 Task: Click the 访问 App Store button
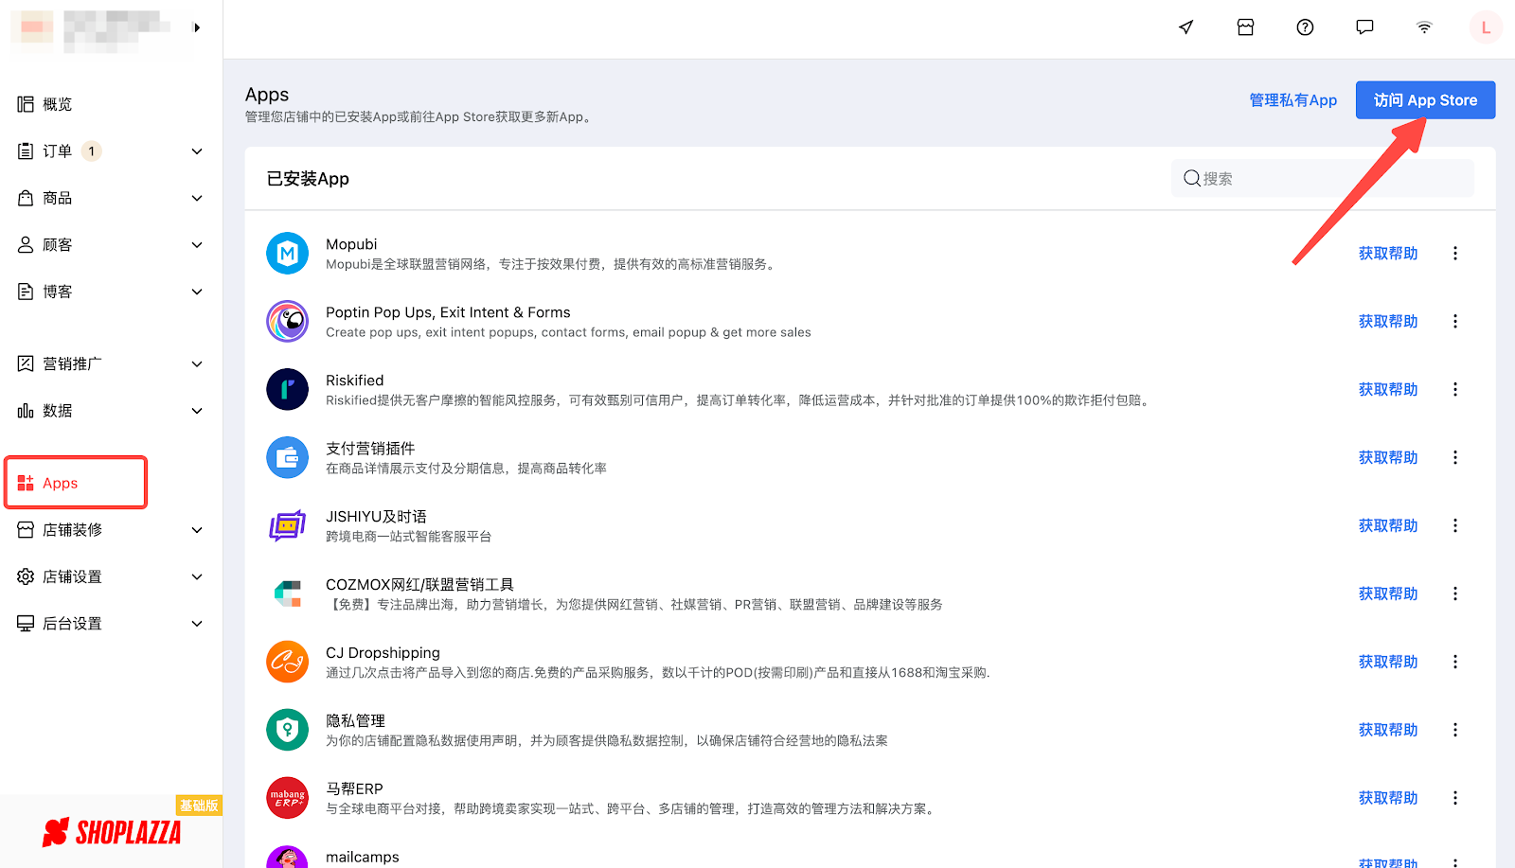coord(1425,100)
